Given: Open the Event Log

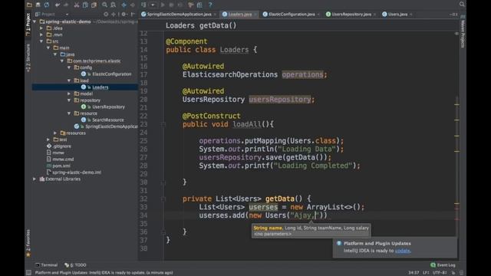Looking at the screenshot, I should click(x=443, y=265).
